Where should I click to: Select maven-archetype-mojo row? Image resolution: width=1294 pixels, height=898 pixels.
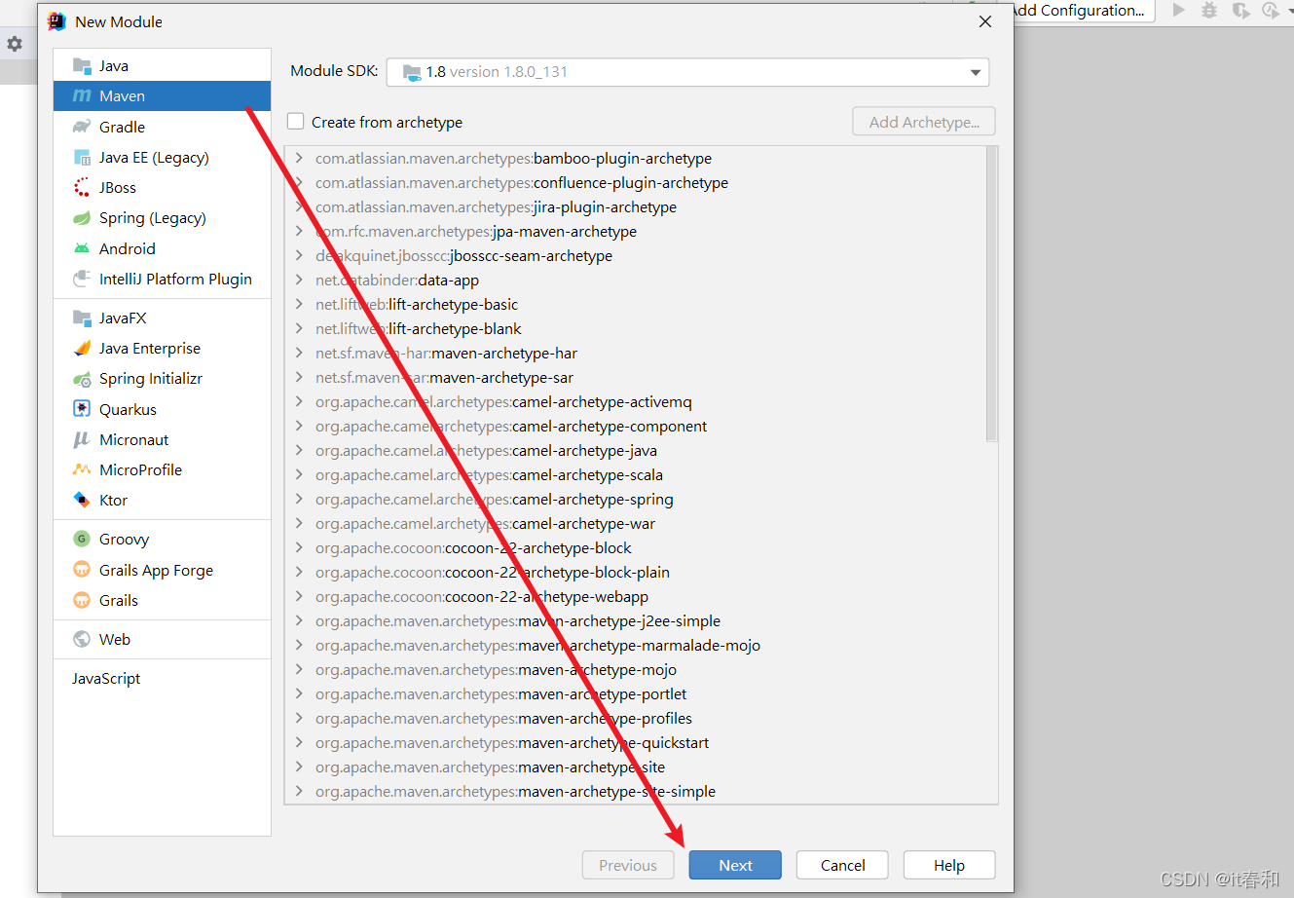tap(636, 669)
